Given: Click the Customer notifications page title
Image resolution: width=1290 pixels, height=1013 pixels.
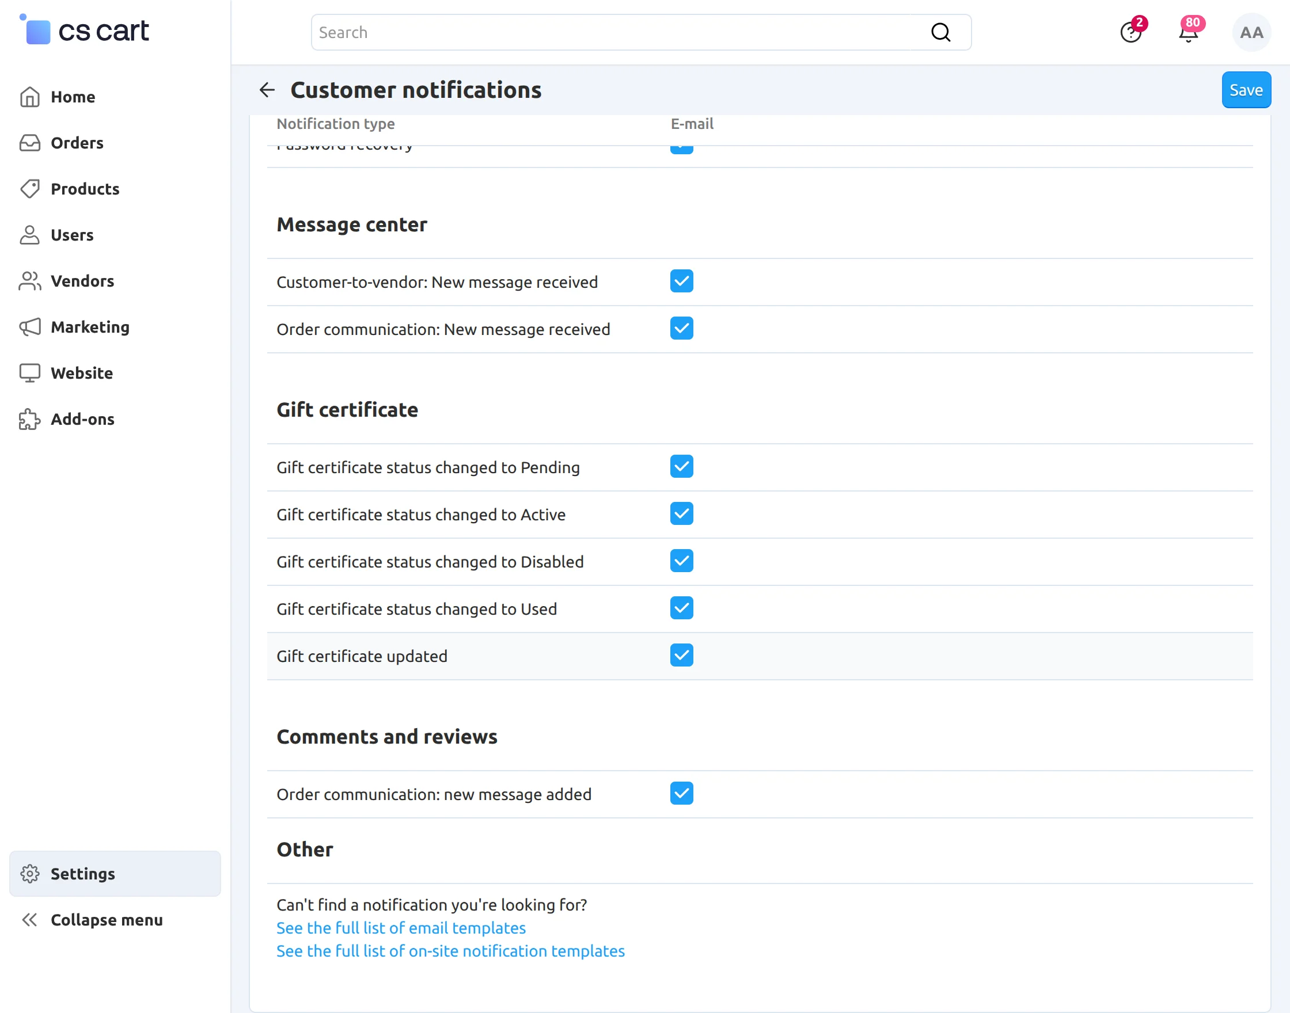Looking at the screenshot, I should (x=416, y=90).
